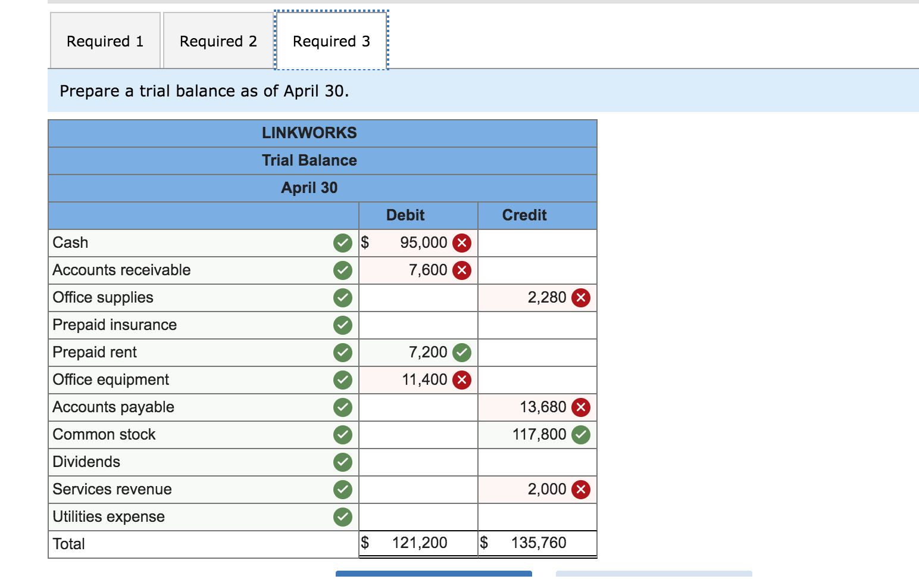The width and height of the screenshot is (919, 579).
Task: Click the green check beside the Common stock label
Action: 343,435
